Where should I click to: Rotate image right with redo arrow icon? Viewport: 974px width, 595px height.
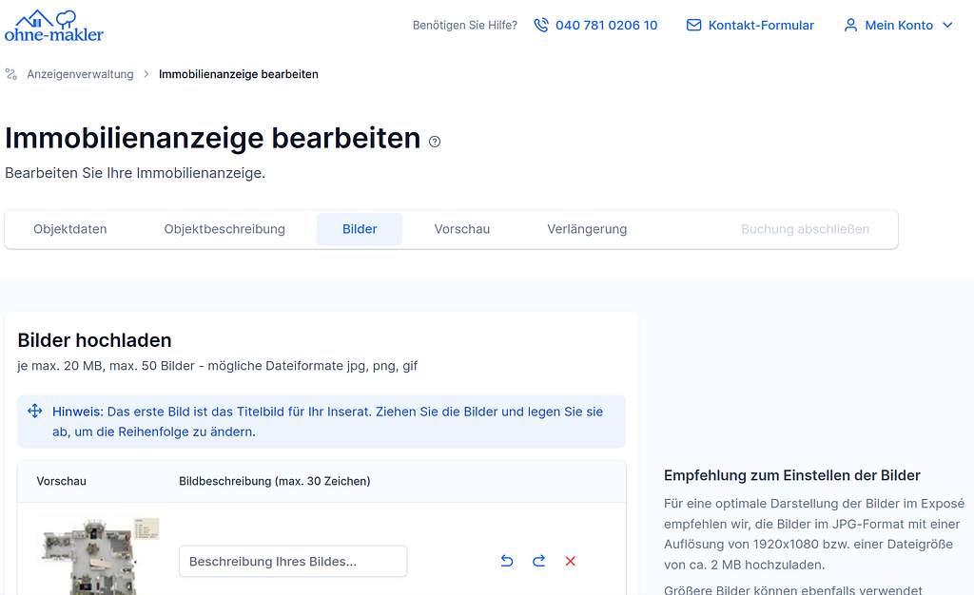tap(538, 561)
